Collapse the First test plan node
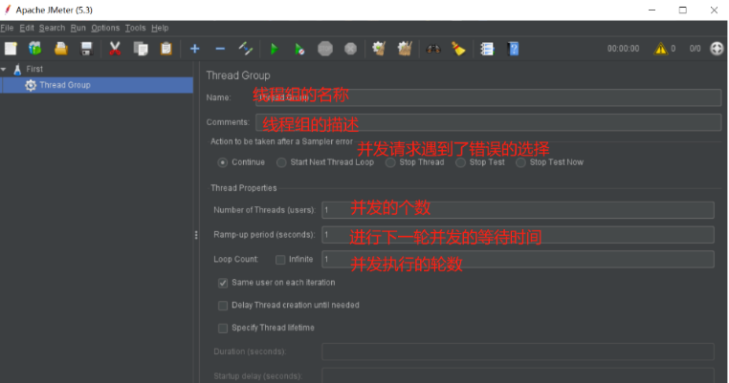Viewport: 729px width, 383px height. pyautogui.click(x=4, y=70)
